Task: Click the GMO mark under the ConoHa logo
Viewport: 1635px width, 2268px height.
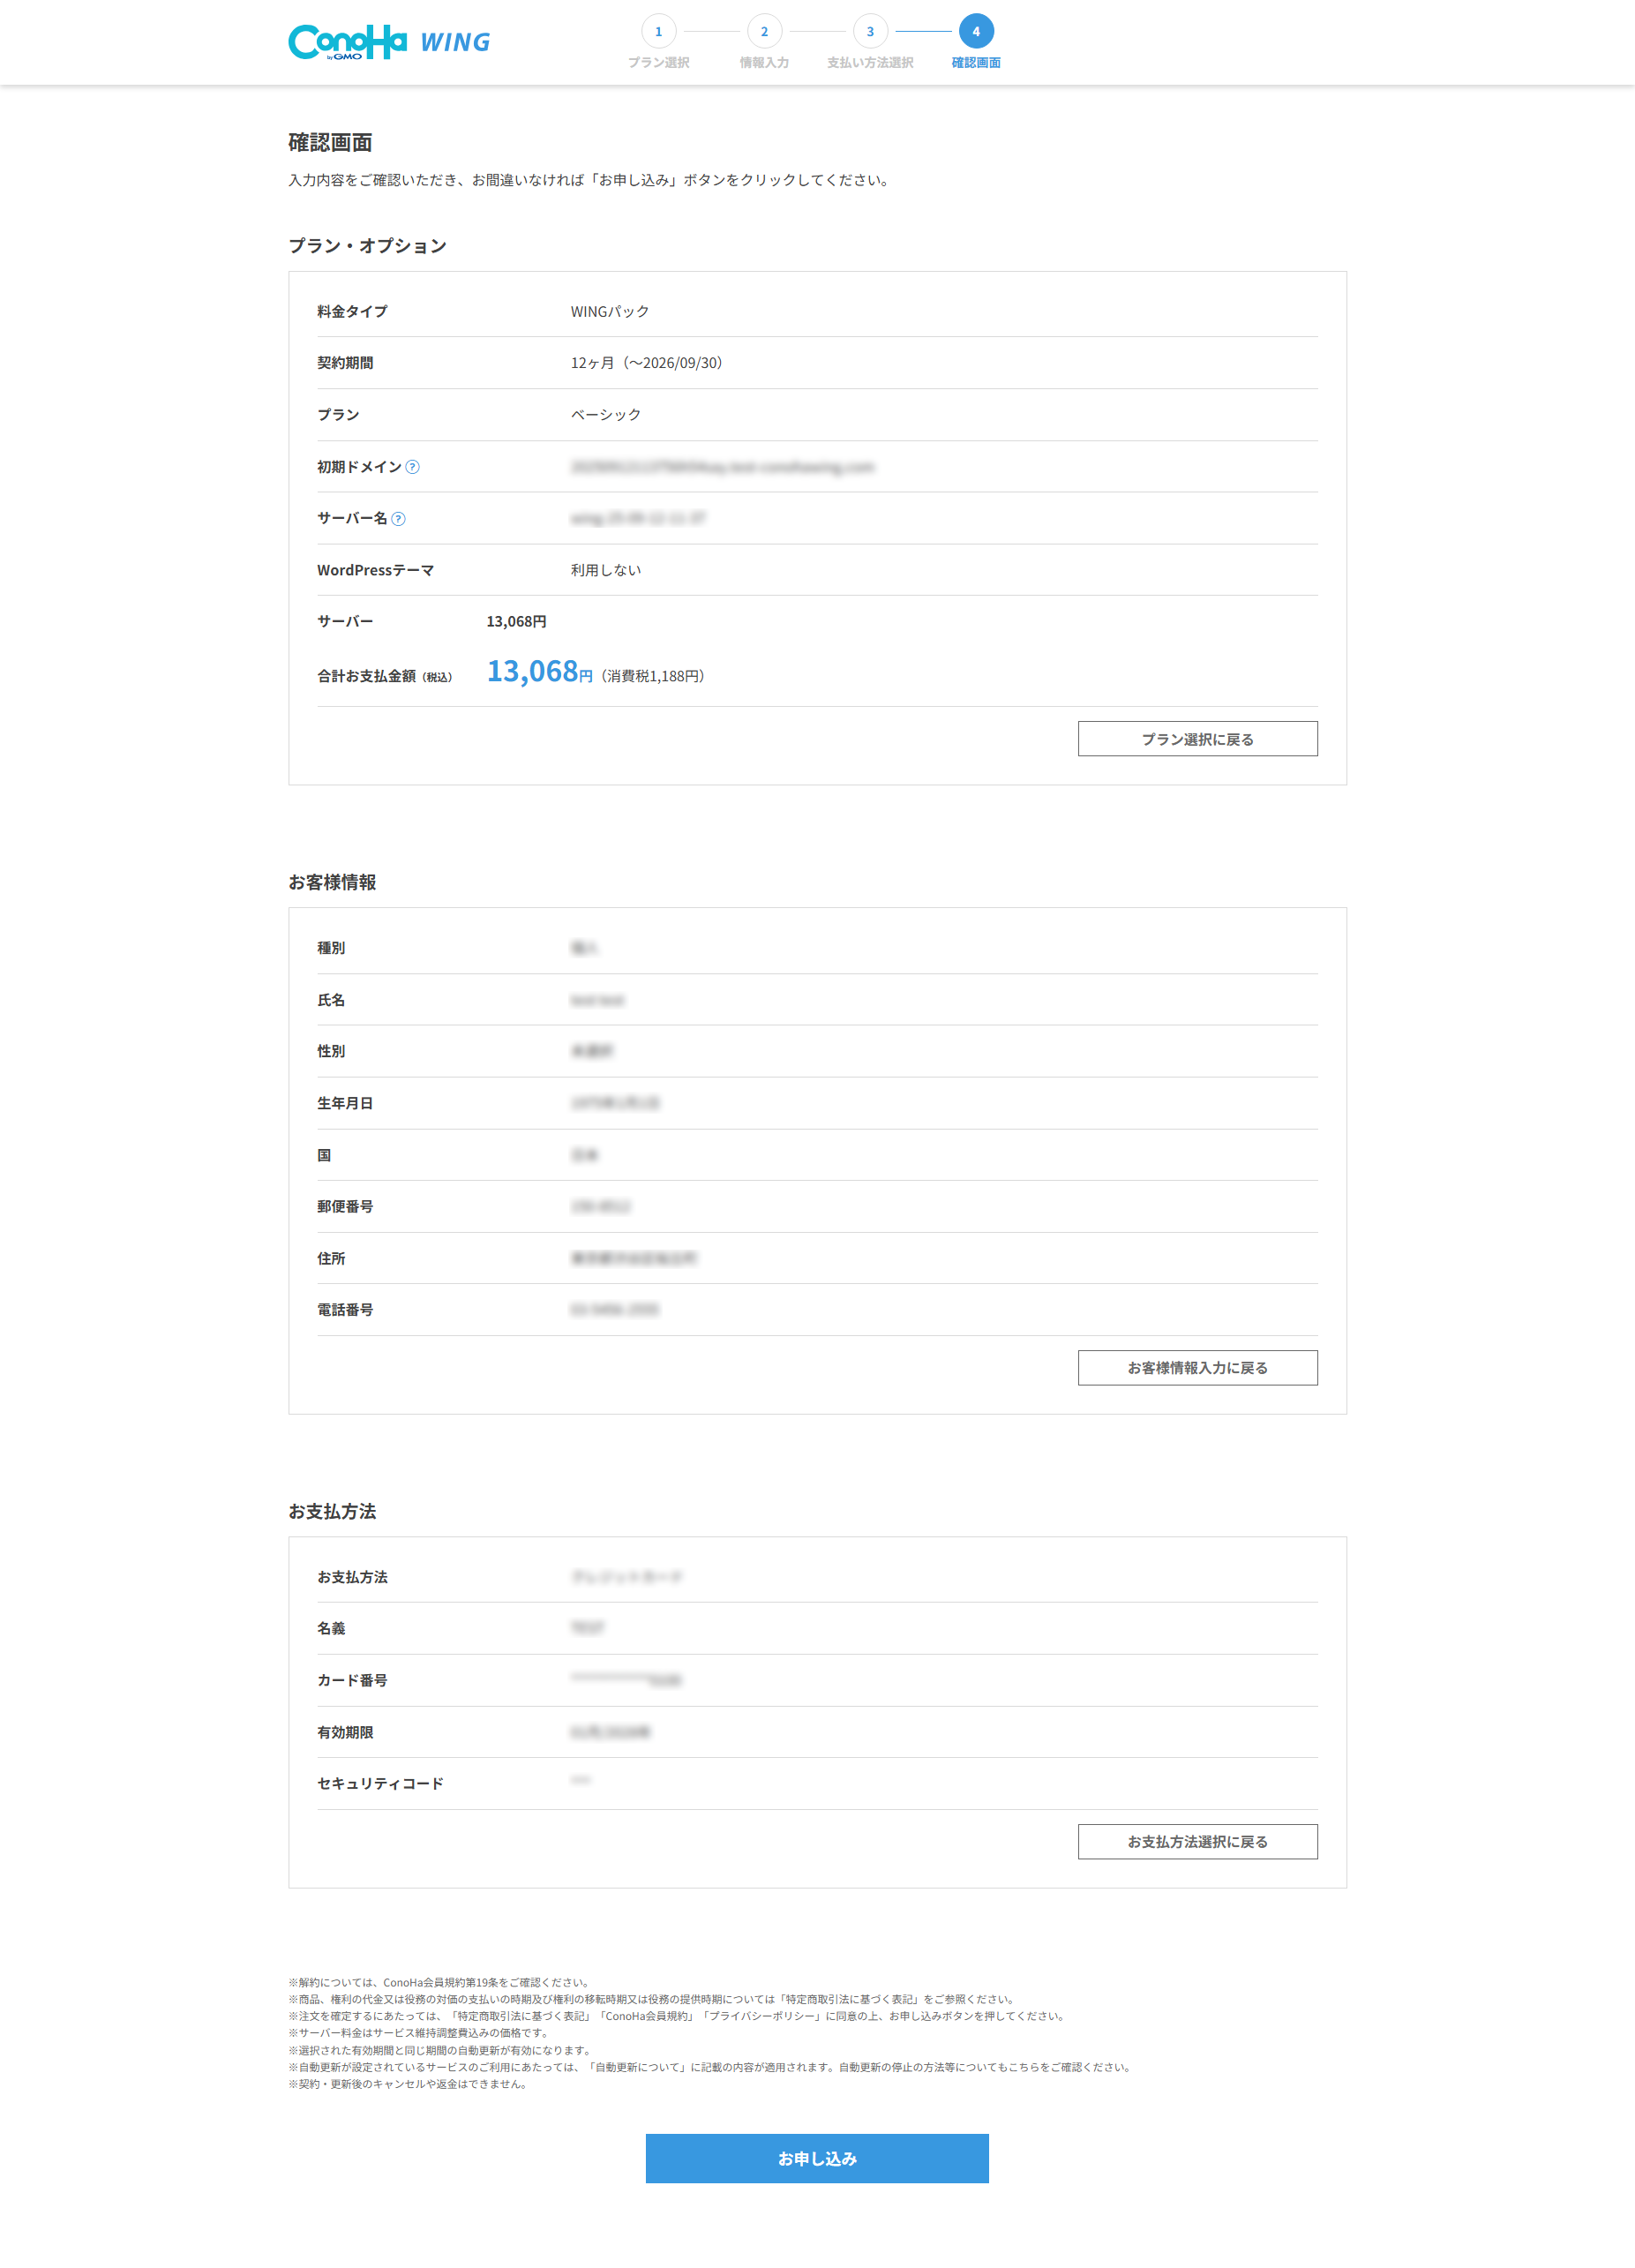Action: [345, 58]
